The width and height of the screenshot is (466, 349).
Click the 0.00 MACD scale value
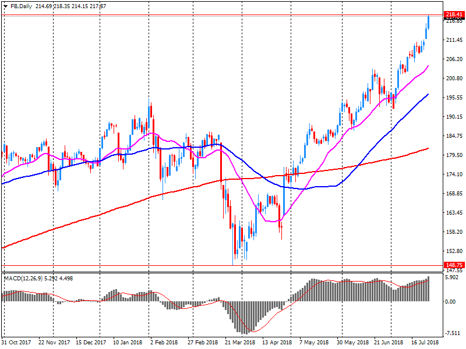451,301
